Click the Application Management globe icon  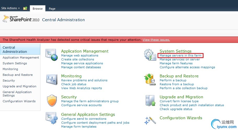tap(52, 55)
